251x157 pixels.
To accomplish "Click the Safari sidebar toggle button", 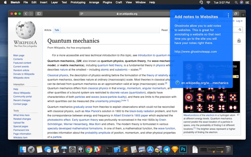I will 39,14.
